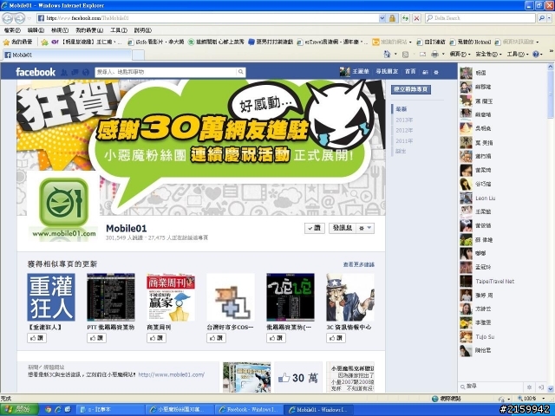Open the 網頁 (Page) command bar dropdown
Screen dimensions: 555x416
(460, 54)
